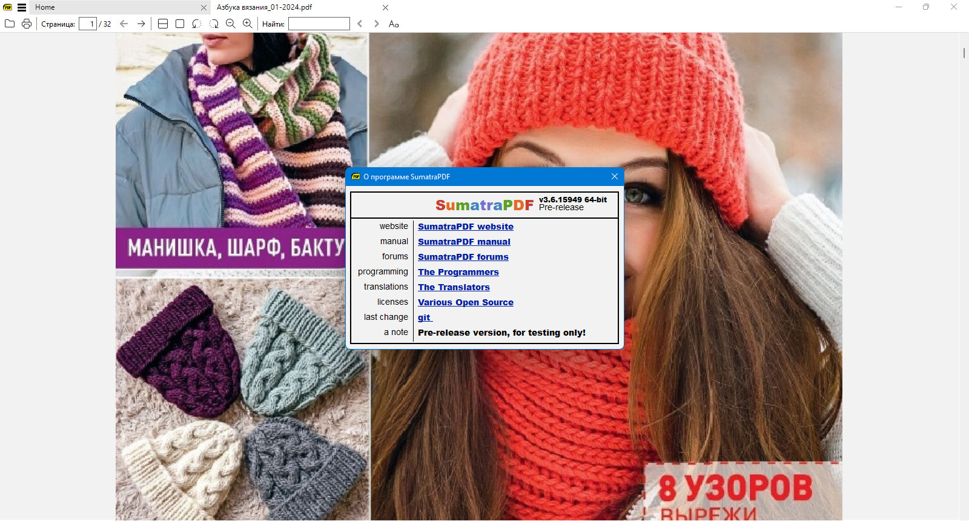Zoom in with magnifier plus icon
Image resolution: width=969 pixels, height=521 pixels.
[x=248, y=24]
